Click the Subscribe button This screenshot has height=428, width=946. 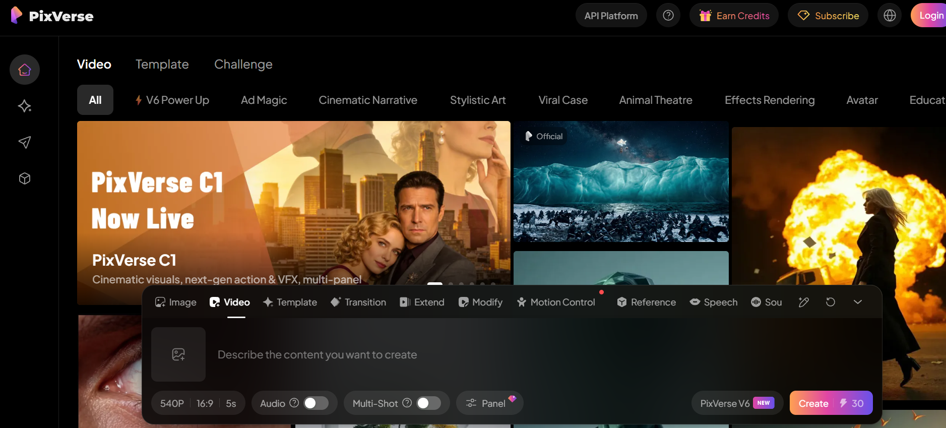(828, 16)
